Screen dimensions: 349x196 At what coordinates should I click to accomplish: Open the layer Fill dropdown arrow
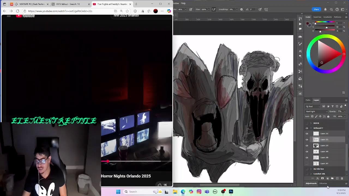point(345,117)
